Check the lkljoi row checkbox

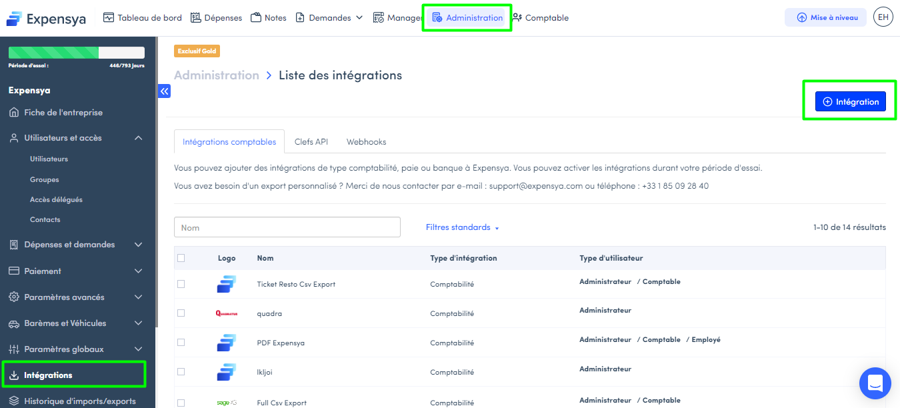click(181, 372)
